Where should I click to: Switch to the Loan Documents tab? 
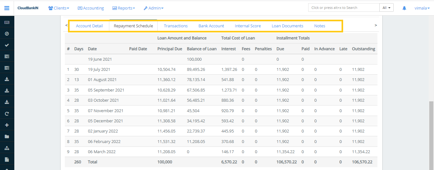click(x=287, y=26)
